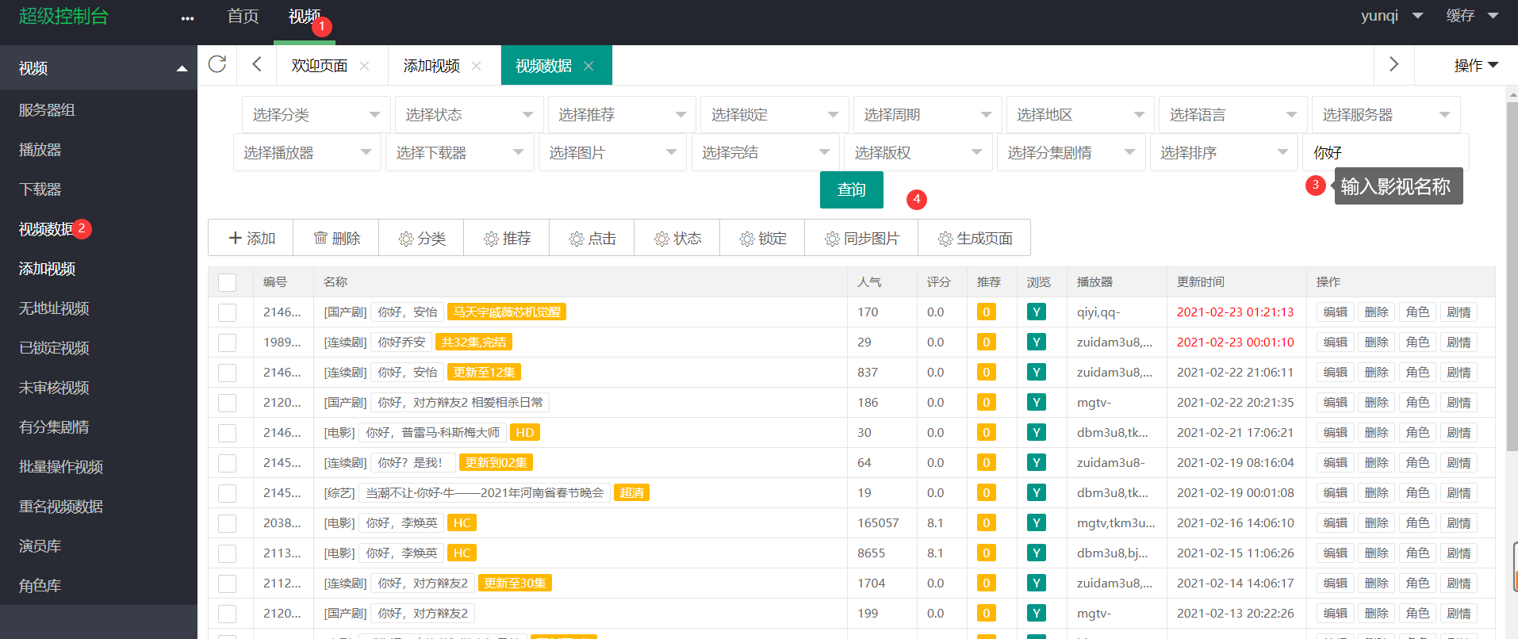This screenshot has height=639, width=1518.
Task: Click the refresh icon beside the tabs
Action: (217, 64)
